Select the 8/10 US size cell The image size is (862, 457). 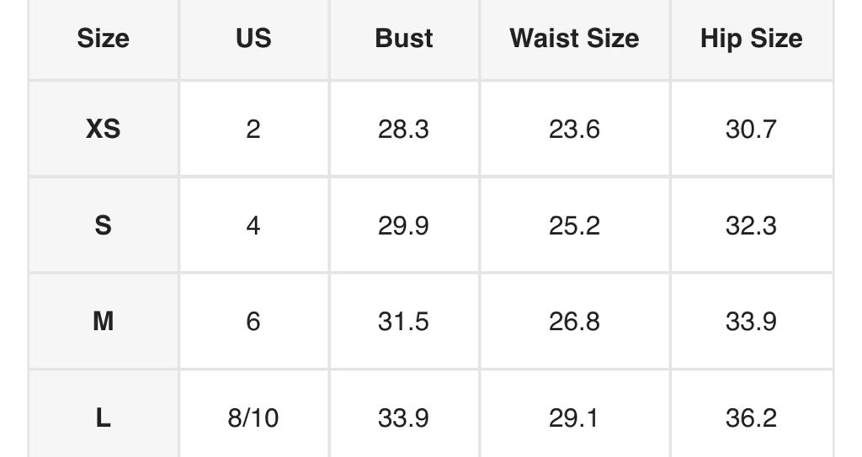(x=253, y=418)
